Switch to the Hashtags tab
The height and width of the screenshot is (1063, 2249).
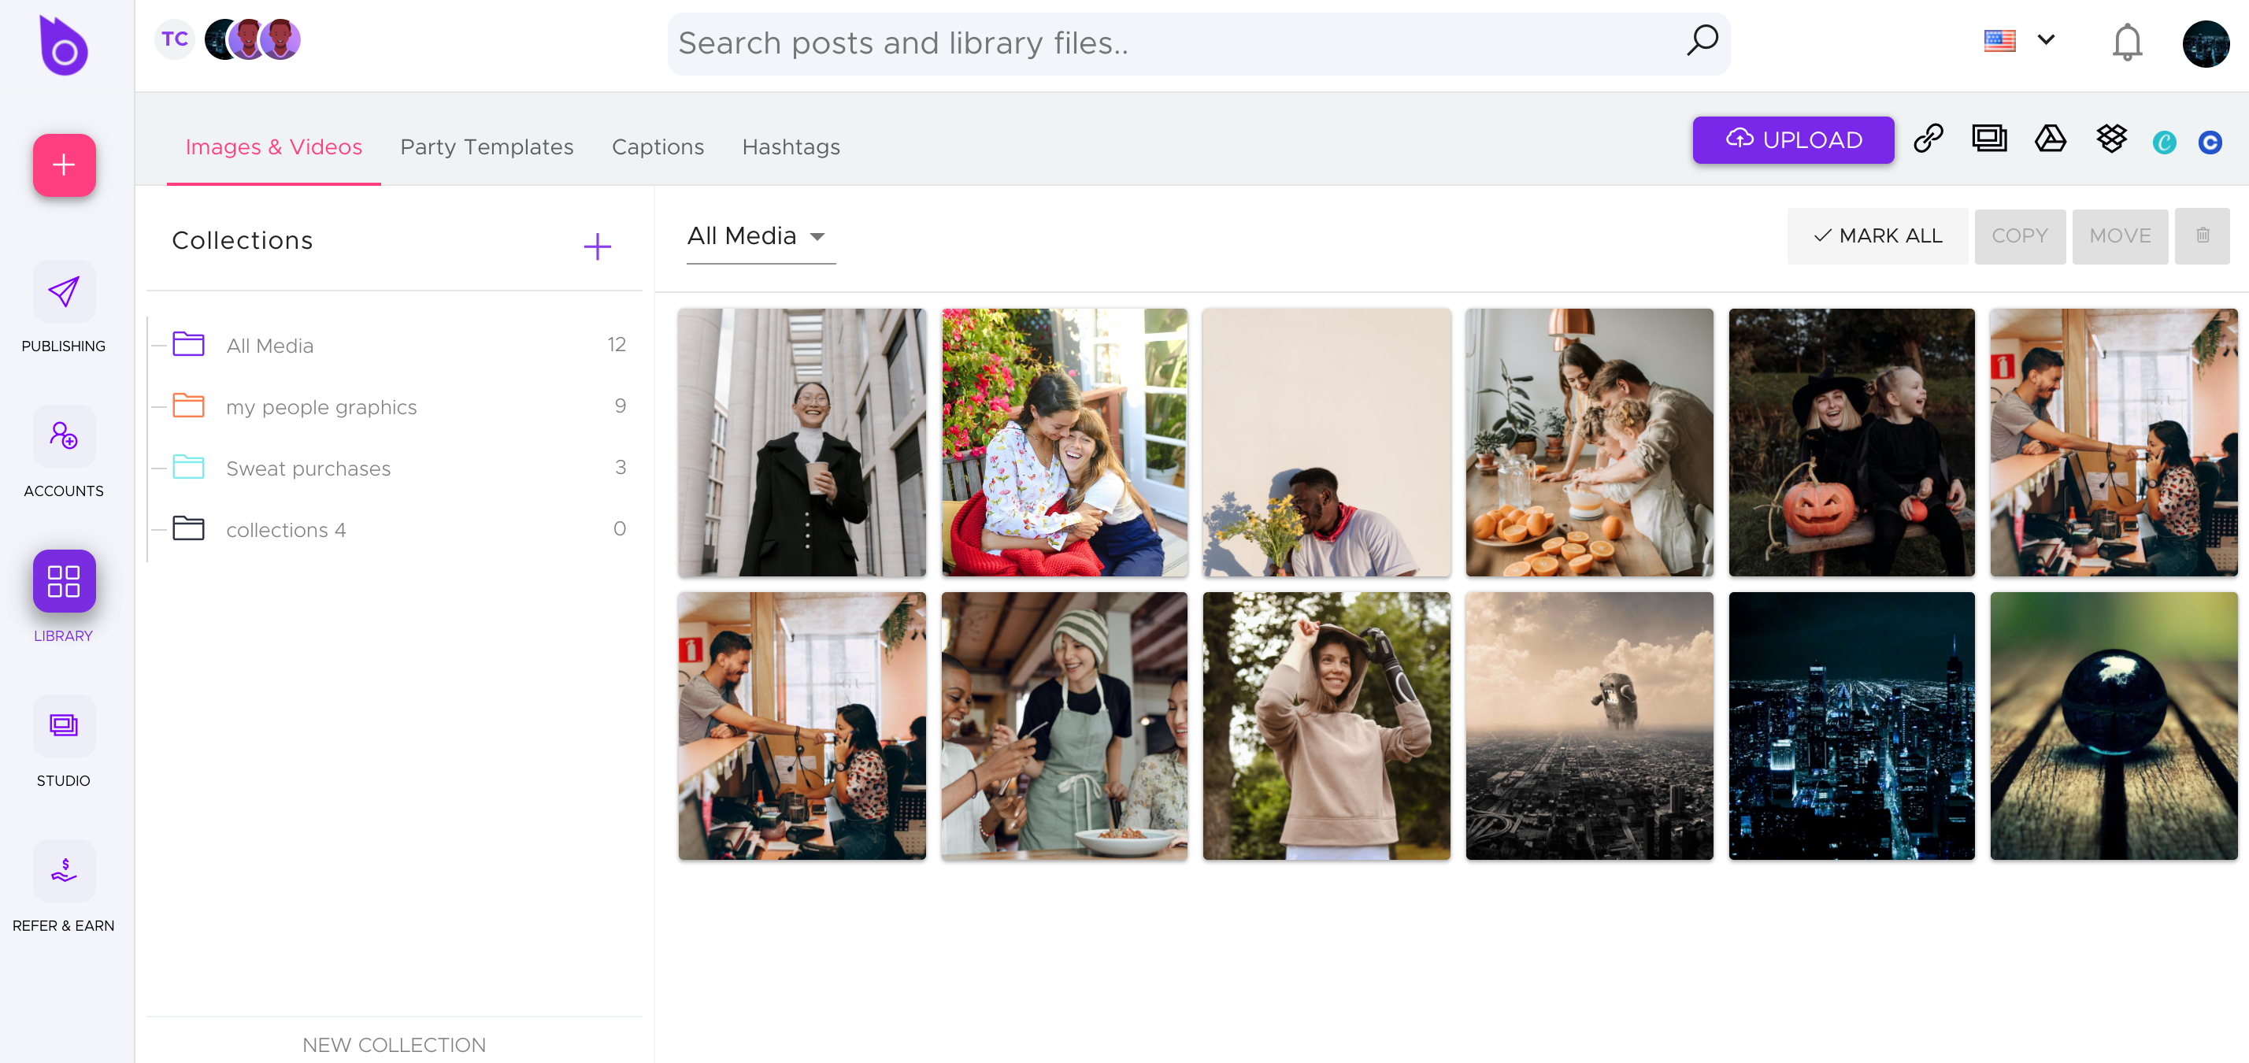pos(790,146)
